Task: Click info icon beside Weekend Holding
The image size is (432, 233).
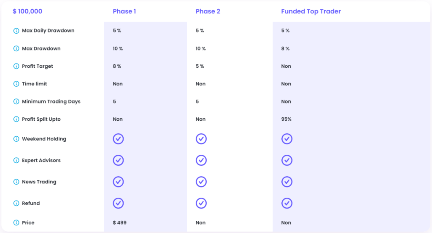Action: click(x=16, y=139)
